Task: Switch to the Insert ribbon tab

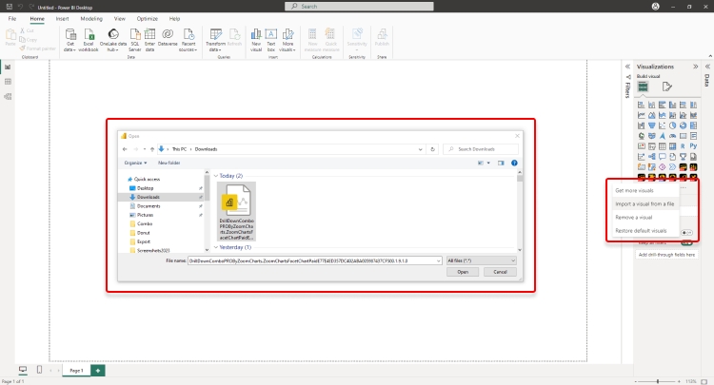Action: [x=63, y=19]
